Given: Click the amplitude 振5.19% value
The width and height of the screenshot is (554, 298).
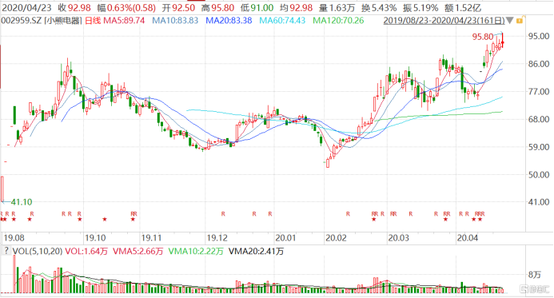Looking at the screenshot, I should tap(420, 8).
